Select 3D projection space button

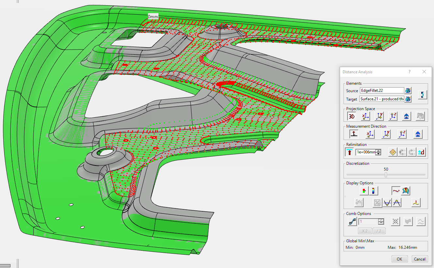pos(352,116)
